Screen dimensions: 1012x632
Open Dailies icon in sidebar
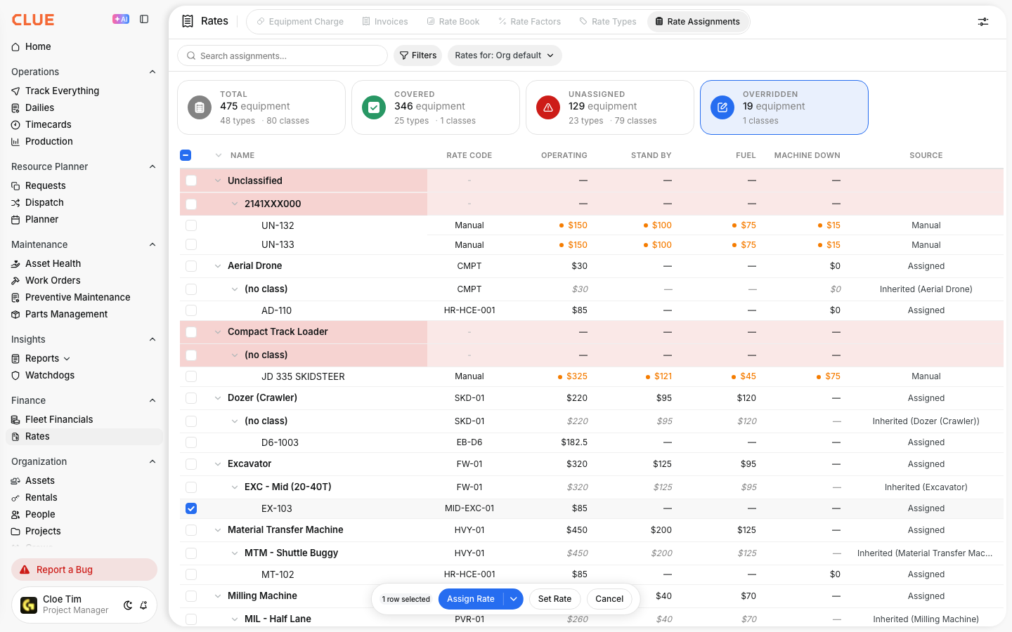[x=15, y=108]
